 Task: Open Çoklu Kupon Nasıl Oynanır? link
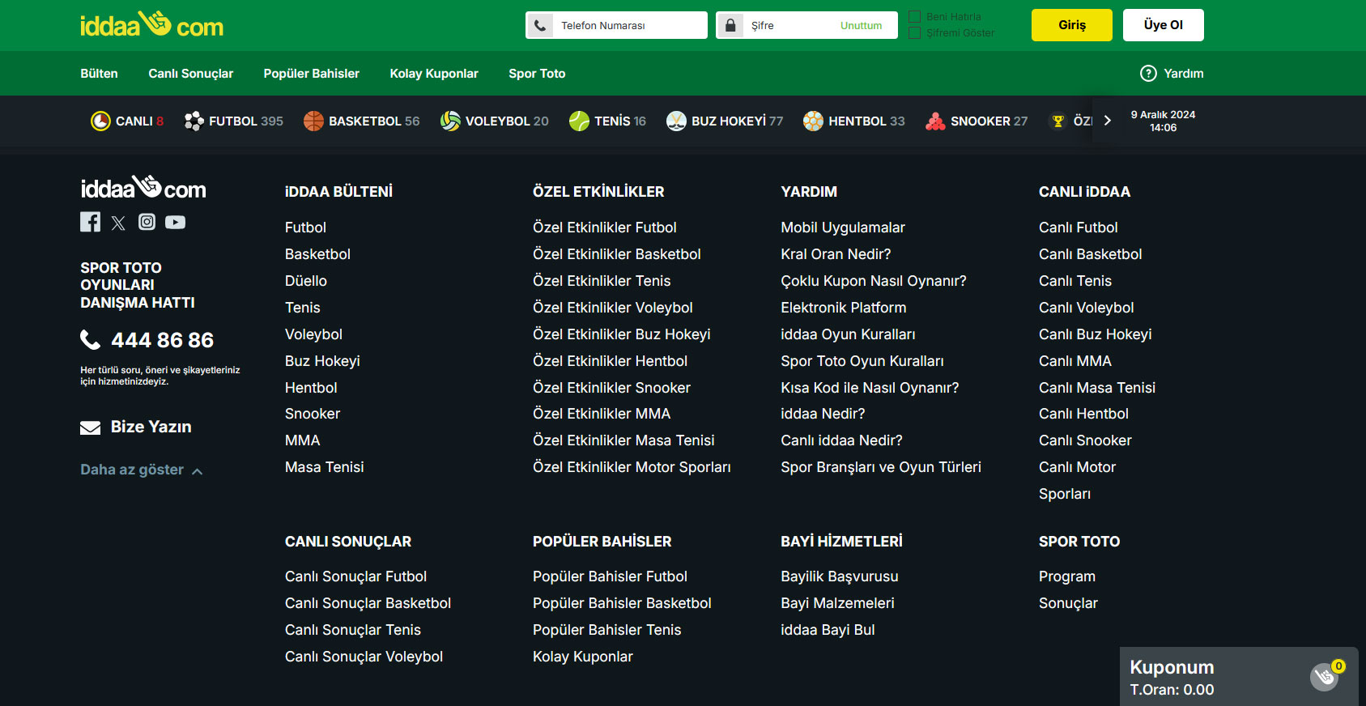pos(874,281)
